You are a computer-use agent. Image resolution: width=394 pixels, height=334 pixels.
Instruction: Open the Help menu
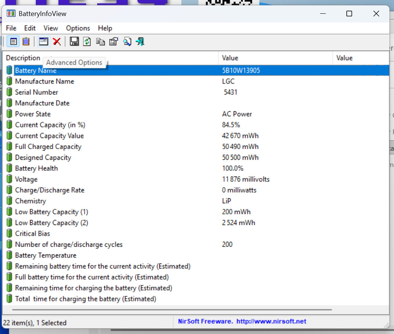point(105,28)
